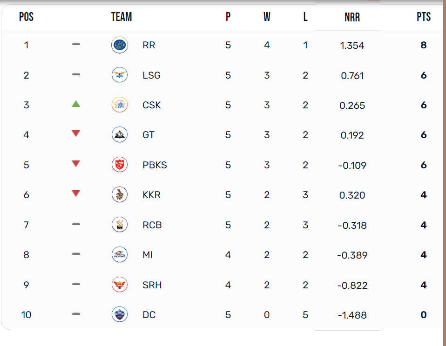Click the KKR team logo
446x346 pixels.
[120, 194]
